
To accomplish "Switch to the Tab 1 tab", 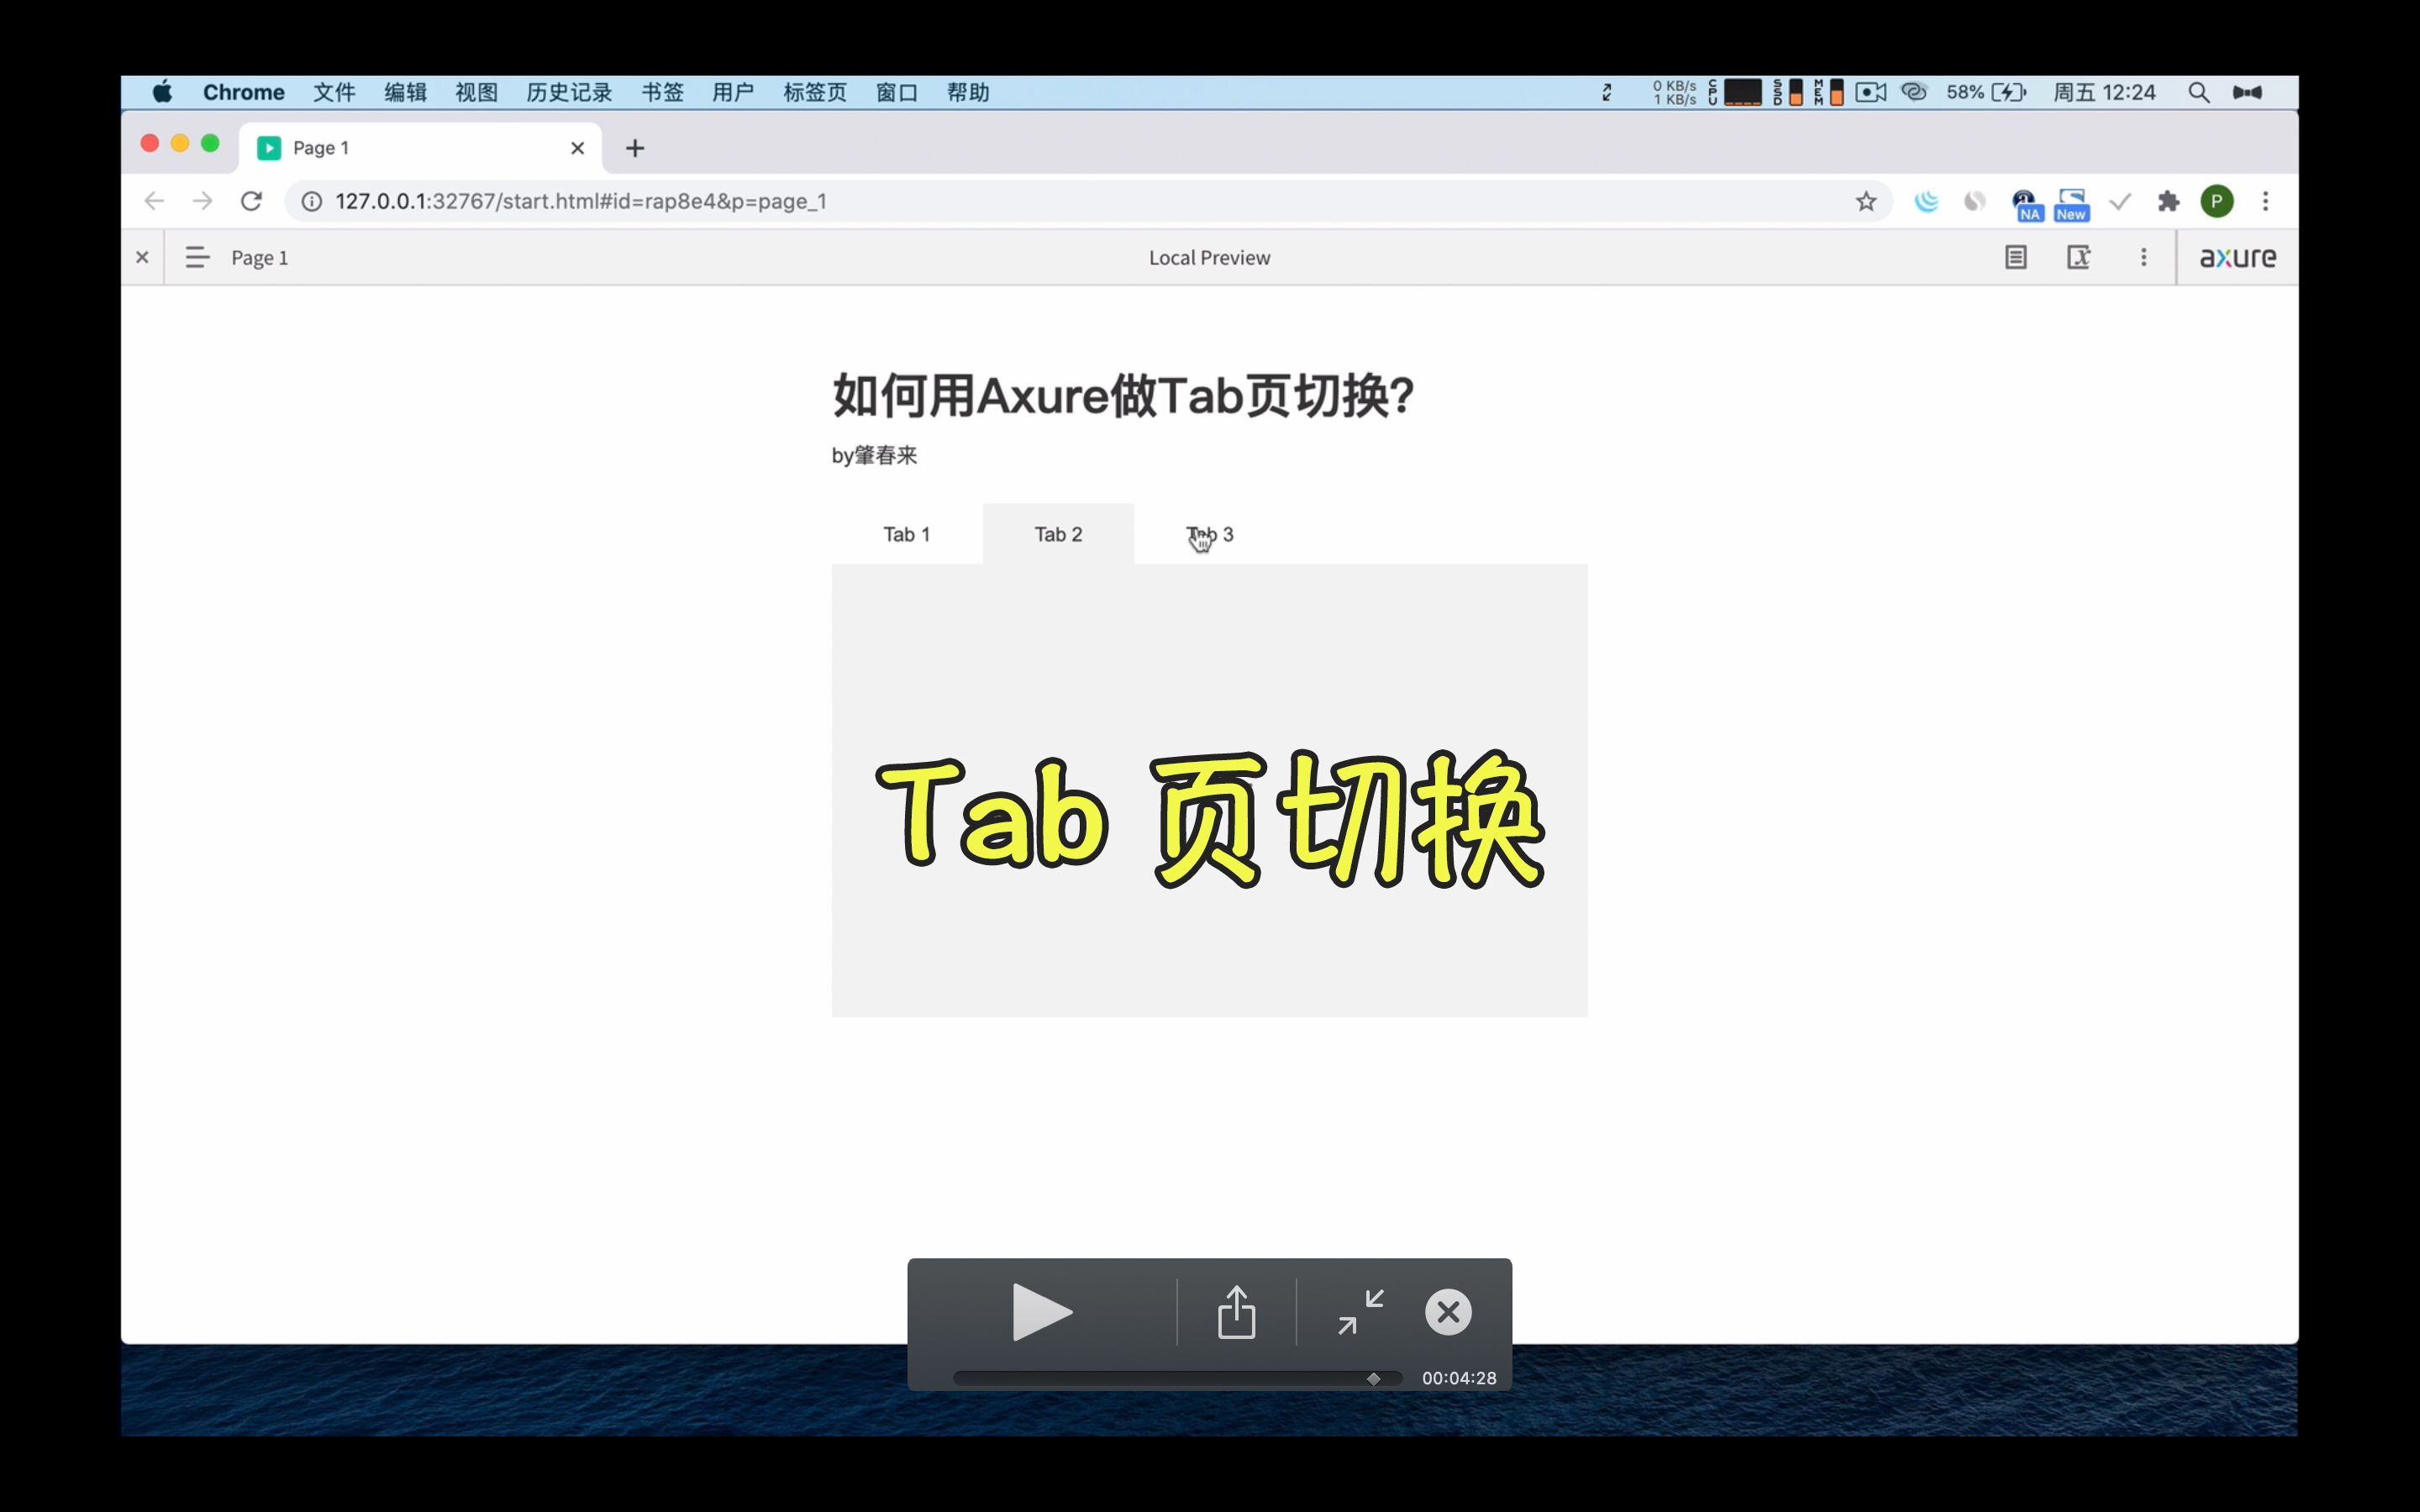I will pos(906,534).
